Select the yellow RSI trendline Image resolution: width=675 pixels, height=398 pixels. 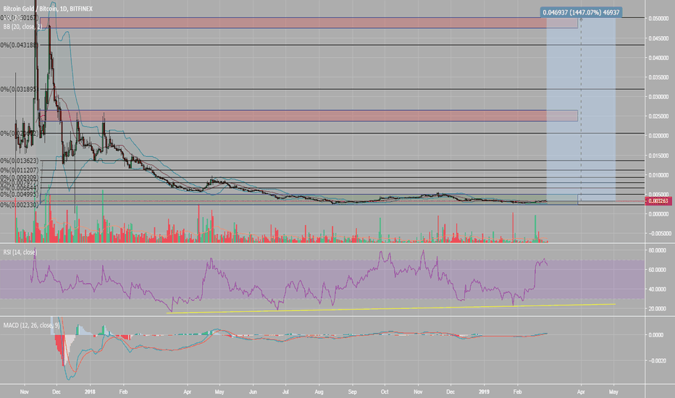point(391,308)
